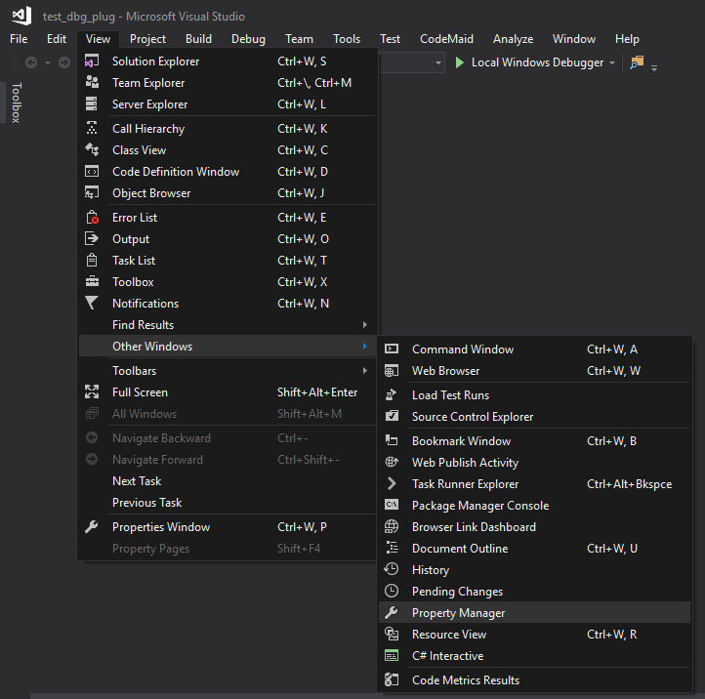The image size is (705, 699).
Task: Open the Edit menu
Action: click(57, 39)
